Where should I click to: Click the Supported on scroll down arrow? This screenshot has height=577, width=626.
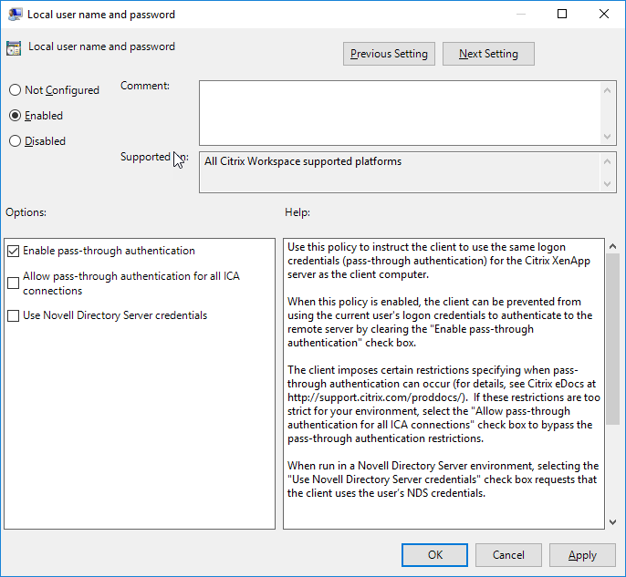click(x=610, y=185)
